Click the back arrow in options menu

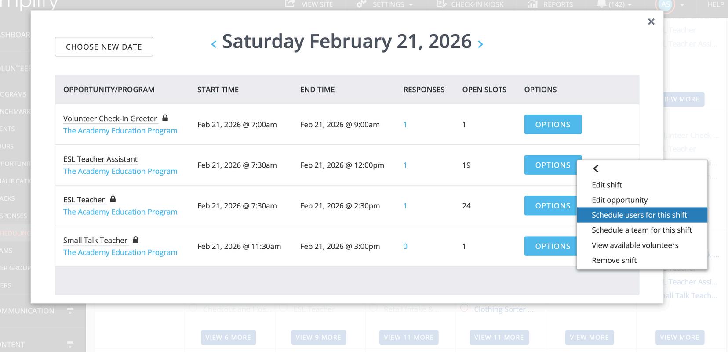click(596, 169)
